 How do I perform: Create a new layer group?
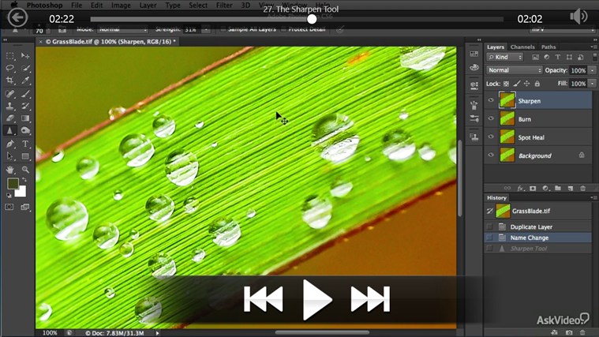click(558, 189)
